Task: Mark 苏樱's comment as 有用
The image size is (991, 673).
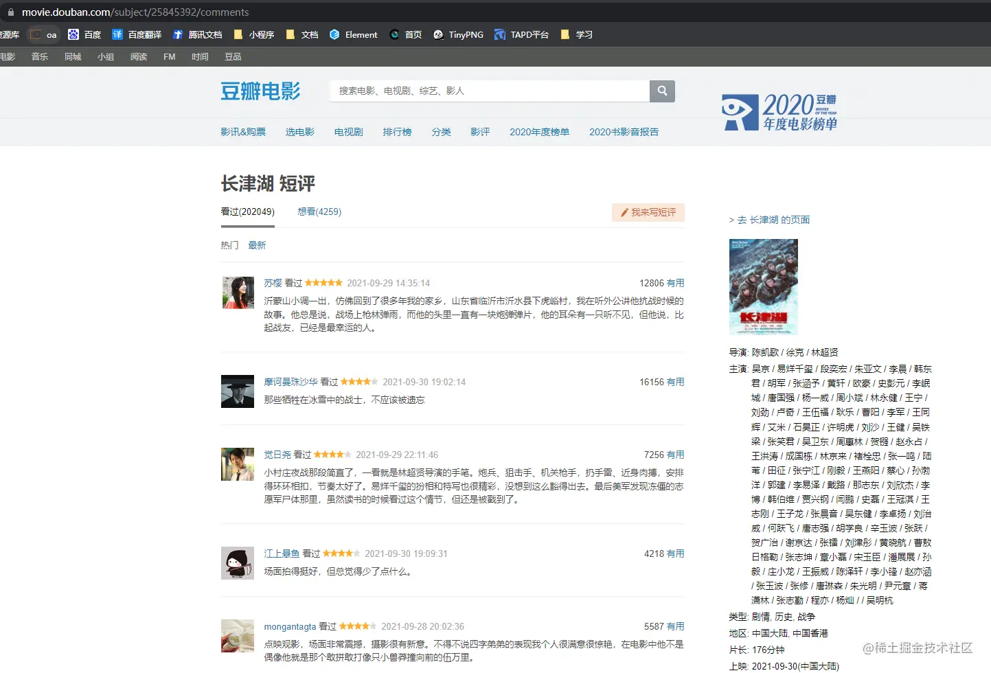Action: tap(676, 283)
